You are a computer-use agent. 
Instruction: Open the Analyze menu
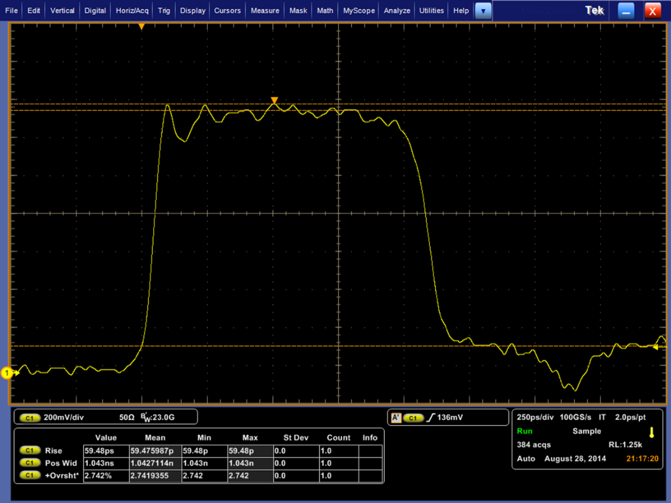(396, 10)
